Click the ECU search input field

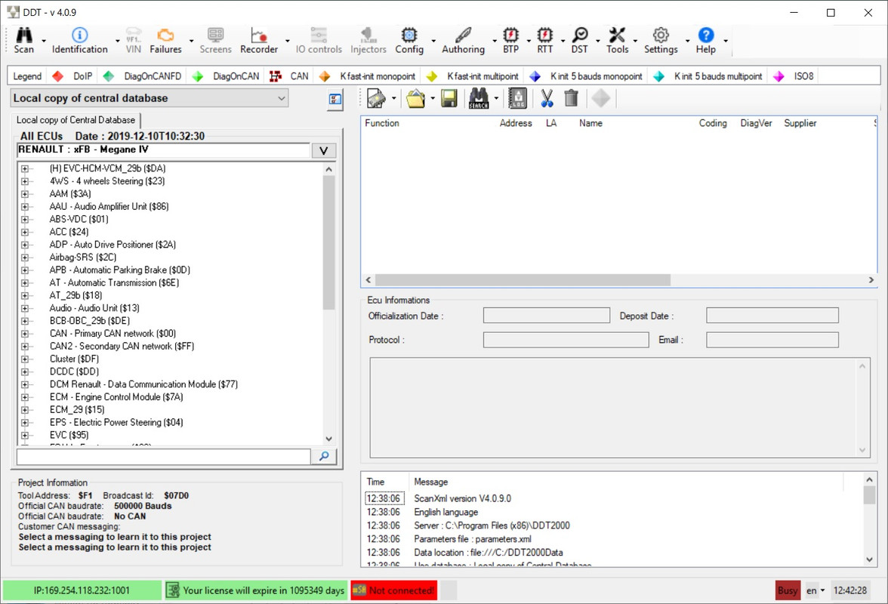(x=164, y=456)
